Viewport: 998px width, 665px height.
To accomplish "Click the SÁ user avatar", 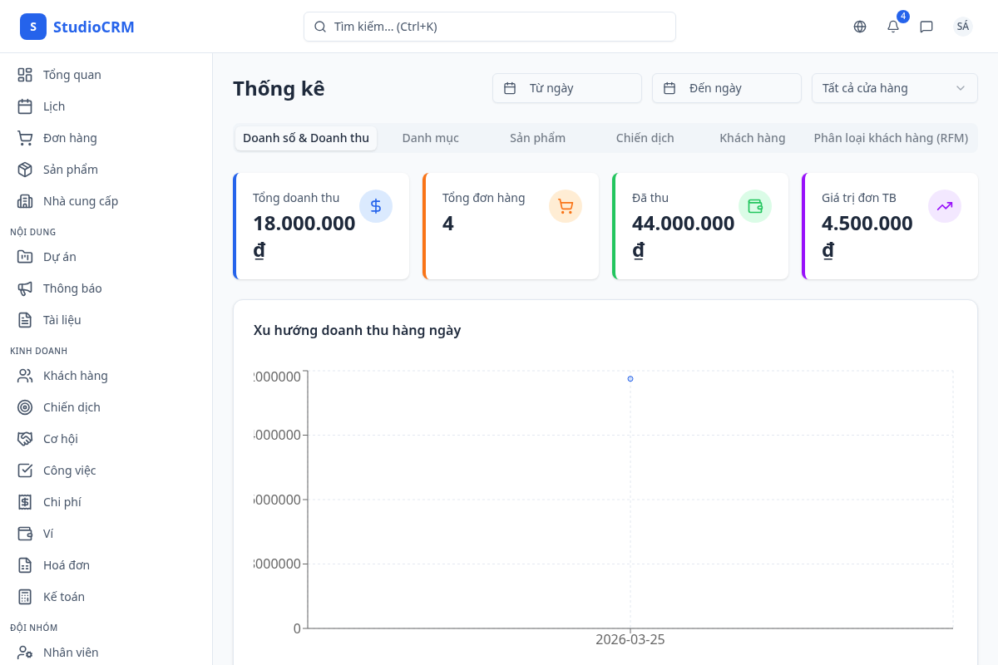I will 962,27.
